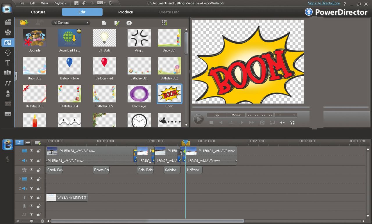Expand the library panel side arrow

(x=16, y=76)
